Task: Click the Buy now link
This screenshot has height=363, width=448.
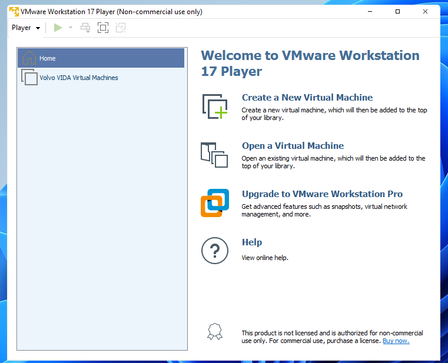Action: [396, 341]
